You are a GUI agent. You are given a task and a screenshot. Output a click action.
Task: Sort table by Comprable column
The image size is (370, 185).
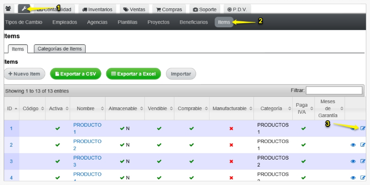coord(191,109)
